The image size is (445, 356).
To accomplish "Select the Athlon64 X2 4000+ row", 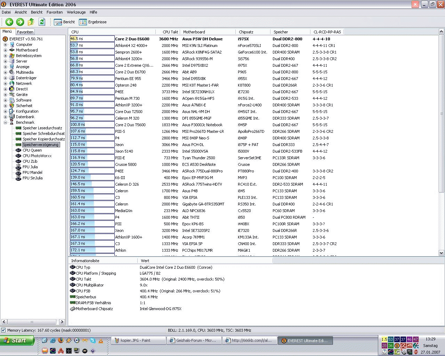I will [x=207, y=46].
